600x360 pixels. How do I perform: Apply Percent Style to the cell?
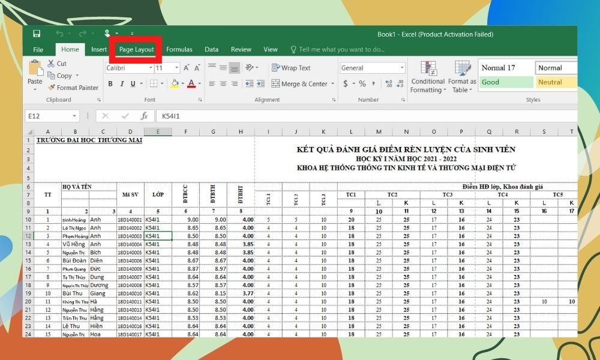[362, 84]
